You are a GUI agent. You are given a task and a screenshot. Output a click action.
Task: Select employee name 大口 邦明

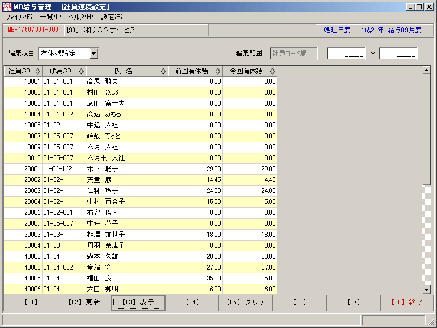point(103,289)
